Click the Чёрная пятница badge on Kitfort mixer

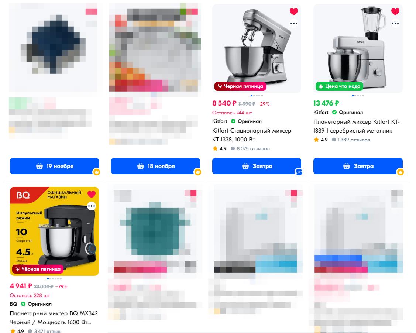point(240,86)
